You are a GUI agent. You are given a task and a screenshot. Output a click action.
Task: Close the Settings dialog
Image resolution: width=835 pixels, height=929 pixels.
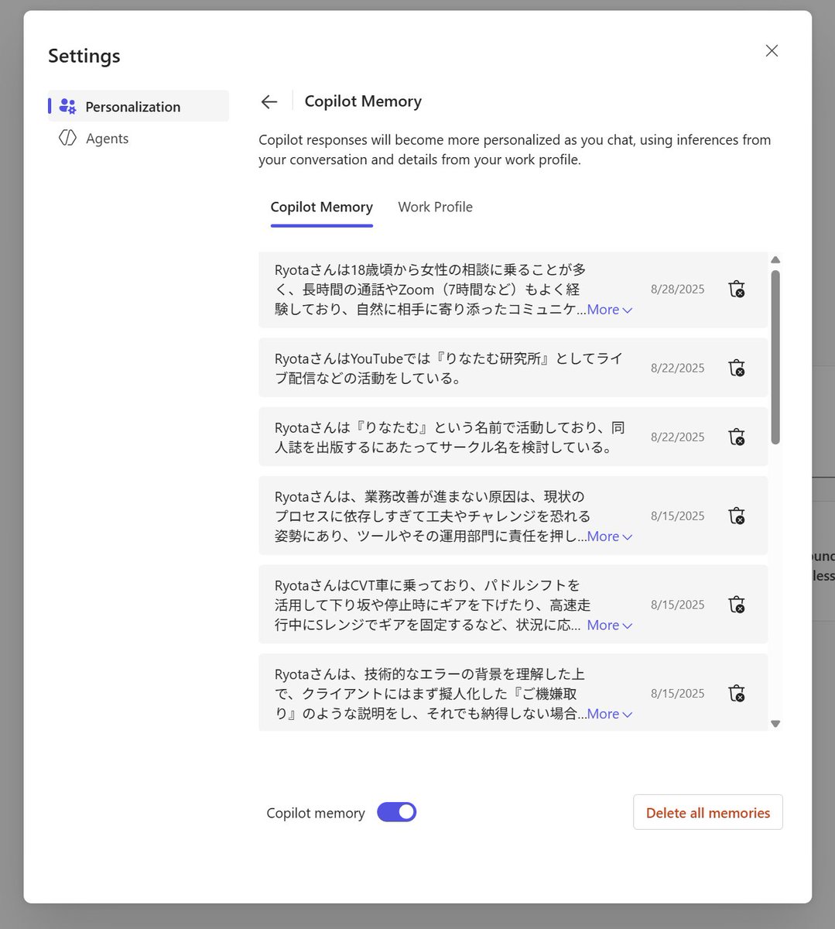[x=772, y=50]
